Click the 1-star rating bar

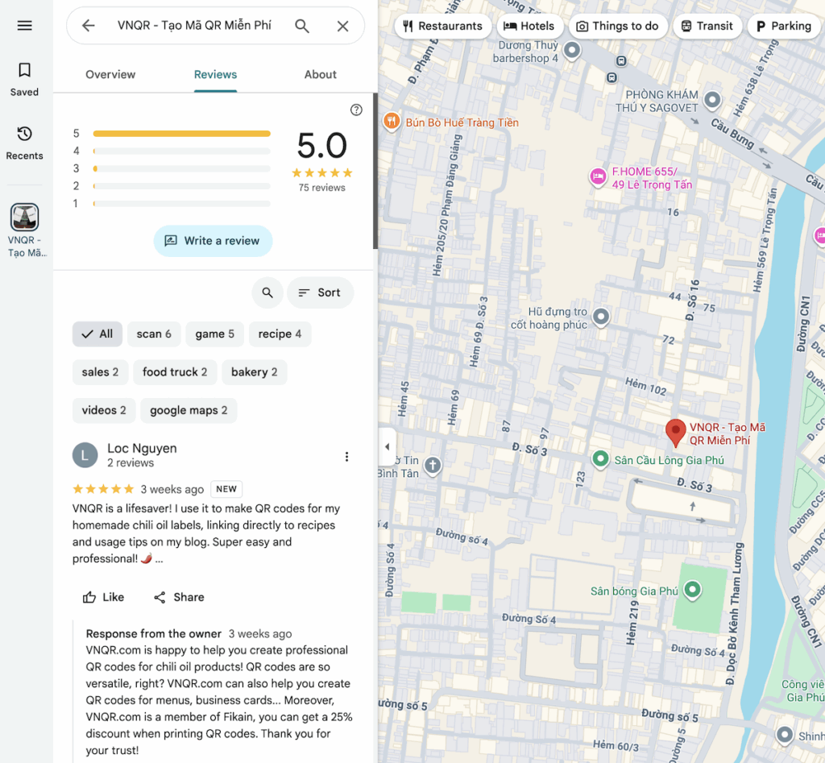tap(181, 204)
